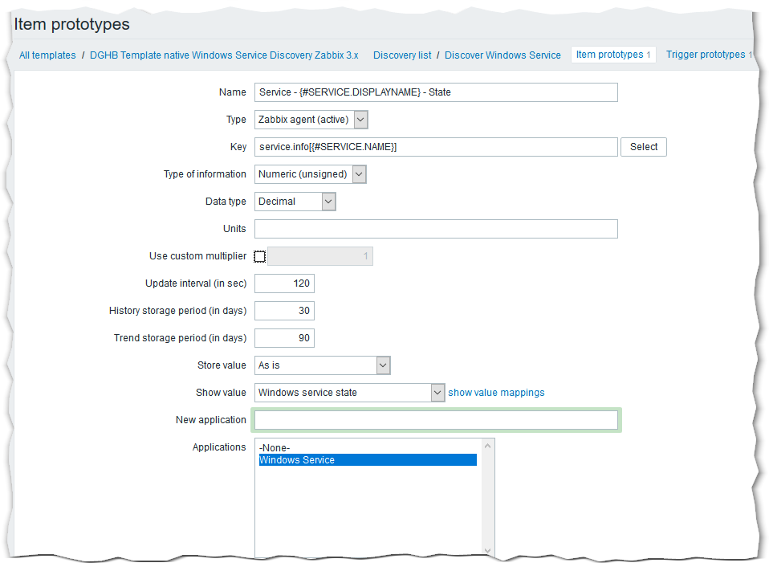This screenshot has height=571, width=769.
Task: Switch to the Trigger prototypes tab
Action: point(706,55)
